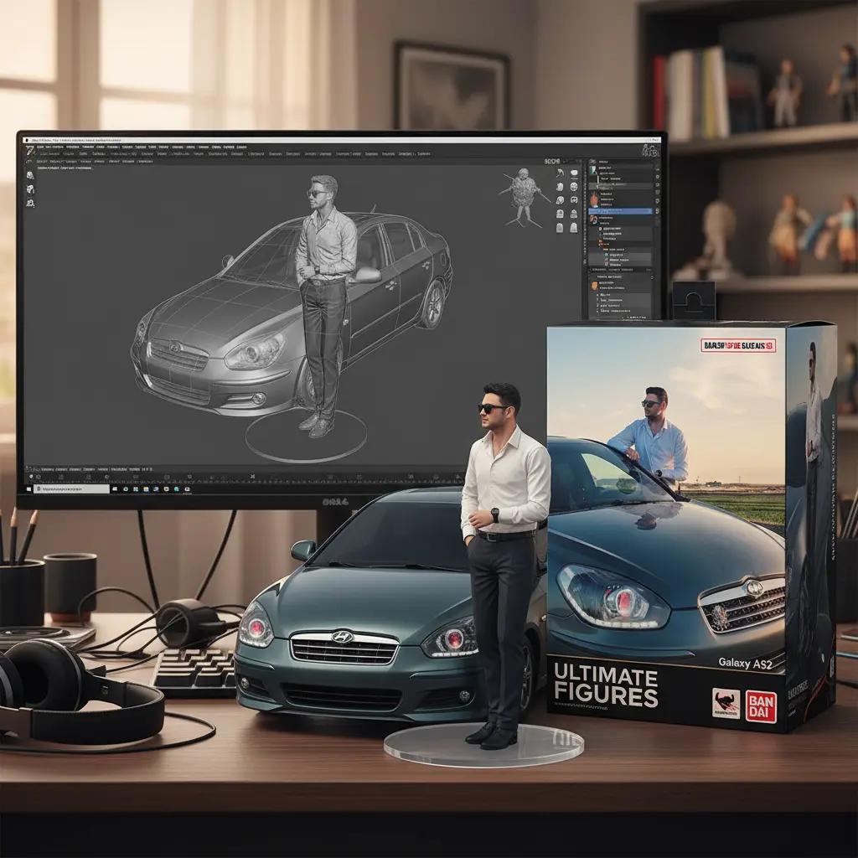Screen dimensions: 858x858
Task: Toggle visibility icon beside the highlighted blue row
Action: [x=657, y=210]
